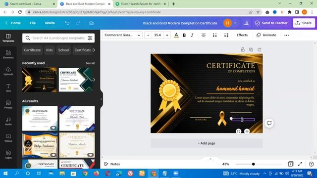Choose the green Certificate of Appreciation template
Viewport: 317px width, 178px height.
[x=76, y=80]
